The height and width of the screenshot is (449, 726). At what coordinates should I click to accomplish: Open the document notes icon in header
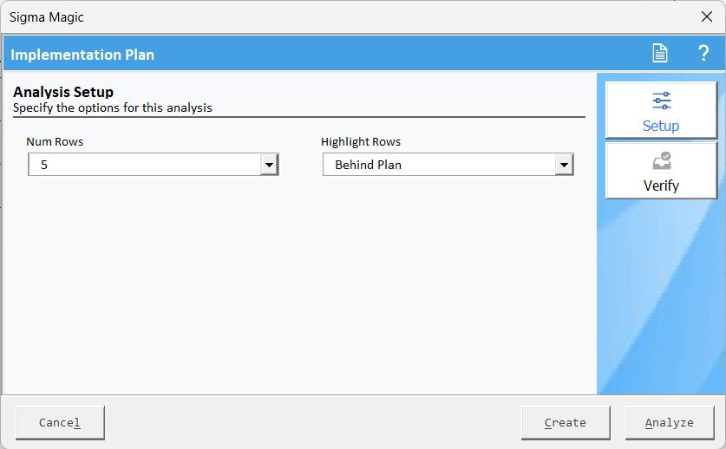pyautogui.click(x=660, y=54)
